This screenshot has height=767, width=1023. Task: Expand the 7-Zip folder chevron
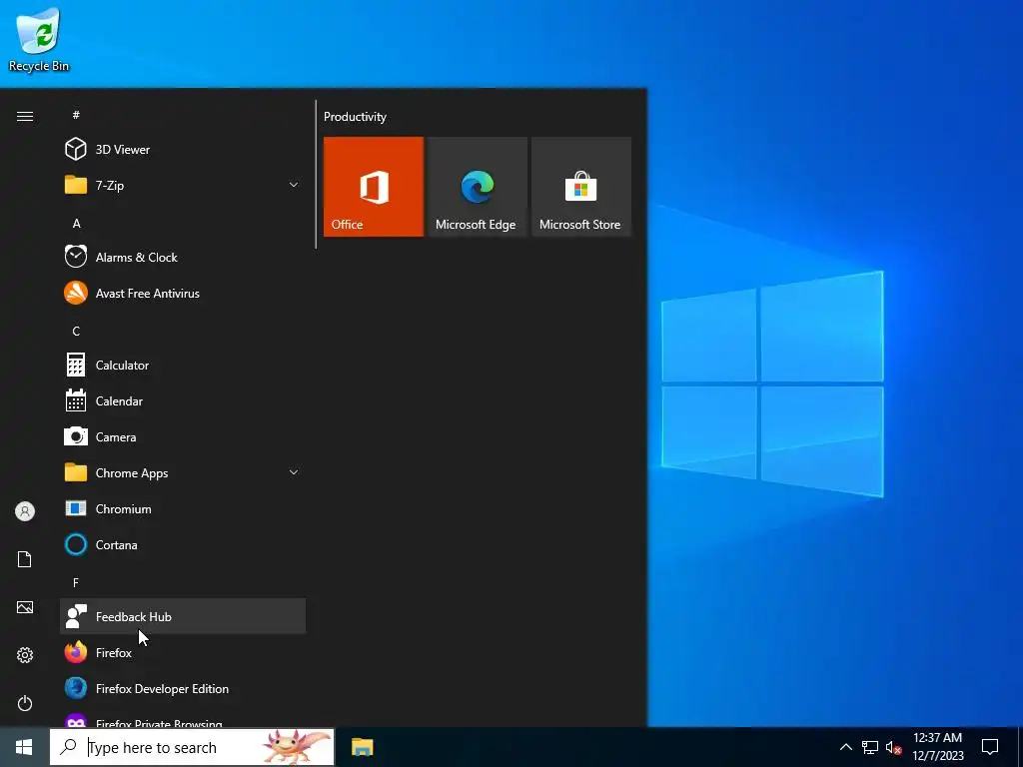pyautogui.click(x=294, y=185)
